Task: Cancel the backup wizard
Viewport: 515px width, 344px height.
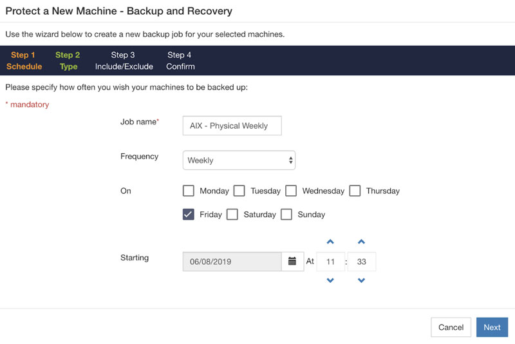Action: 451,327
